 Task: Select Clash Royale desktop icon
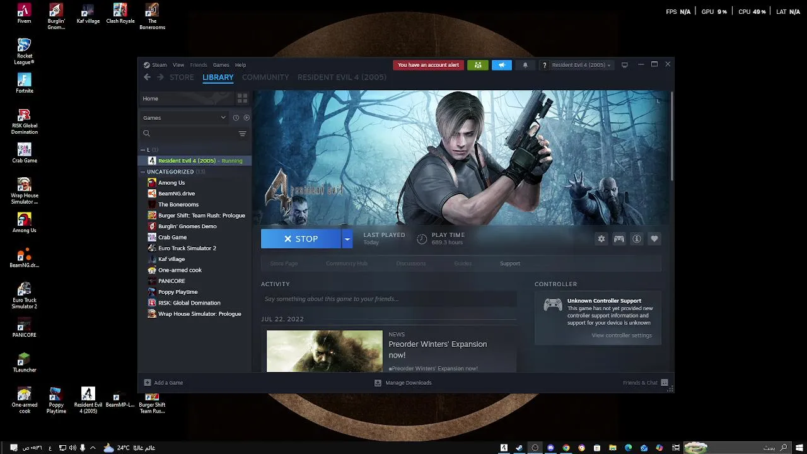[120, 13]
